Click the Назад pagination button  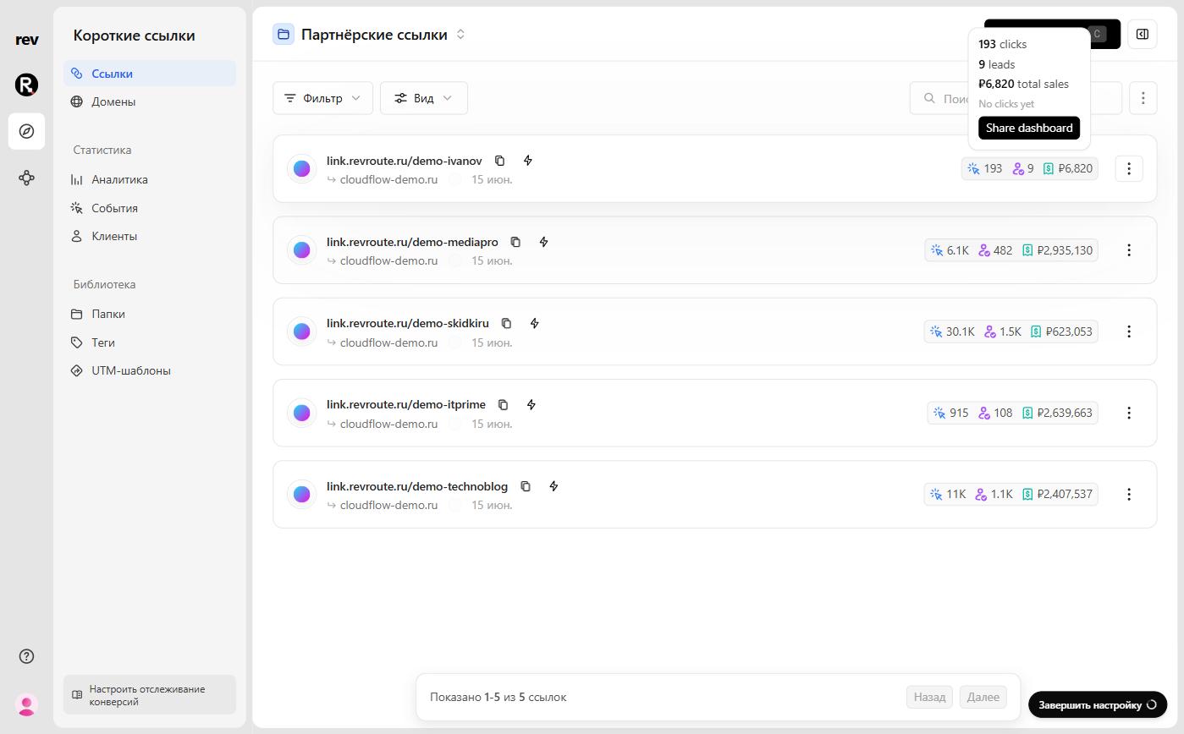pyautogui.click(x=929, y=697)
